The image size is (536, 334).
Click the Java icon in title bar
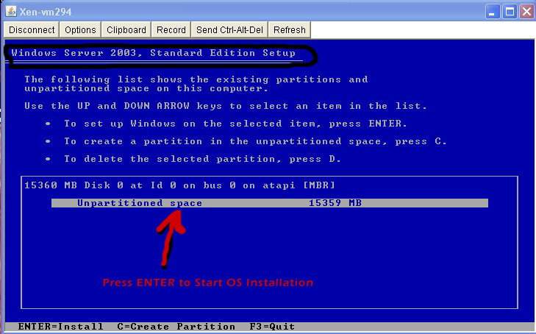11,12
